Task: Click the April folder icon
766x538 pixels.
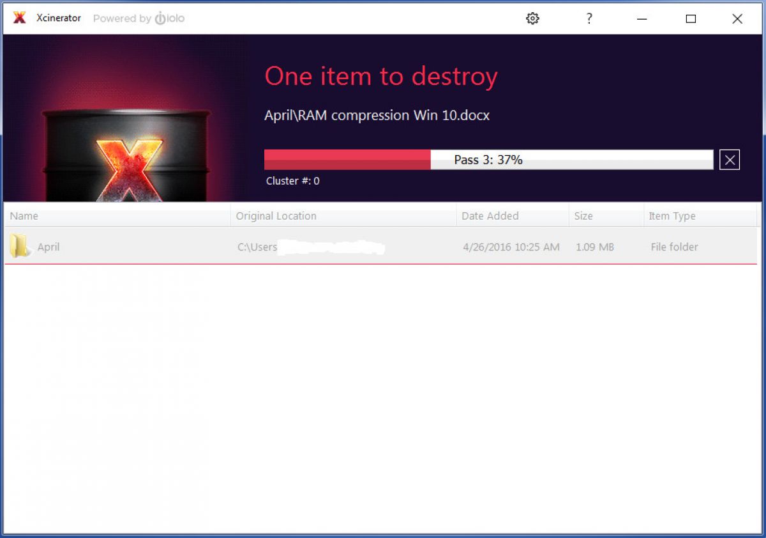Action: pos(20,246)
